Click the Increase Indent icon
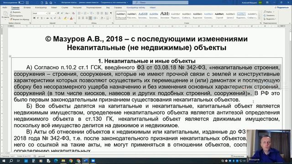292x164 pixels. [102, 13]
